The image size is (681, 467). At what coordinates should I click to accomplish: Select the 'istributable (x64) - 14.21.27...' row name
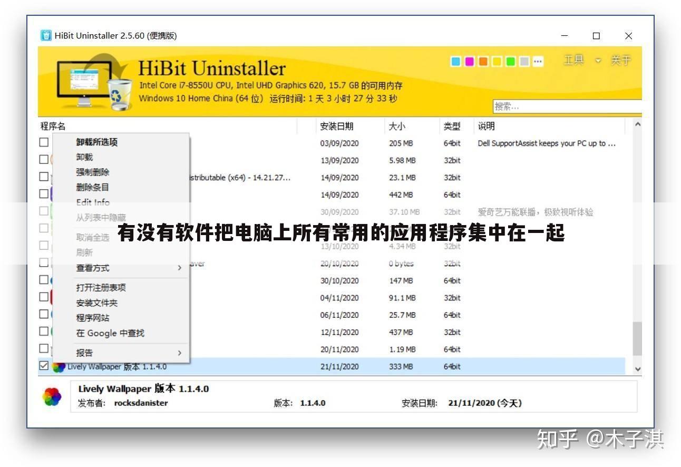pyautogui.click(x=239, y=178)
